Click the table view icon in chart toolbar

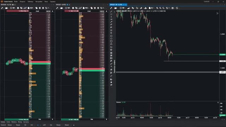point(173,8)
